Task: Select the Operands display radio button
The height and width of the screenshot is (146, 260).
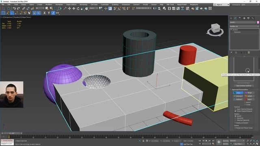Action: coord(235,118)
